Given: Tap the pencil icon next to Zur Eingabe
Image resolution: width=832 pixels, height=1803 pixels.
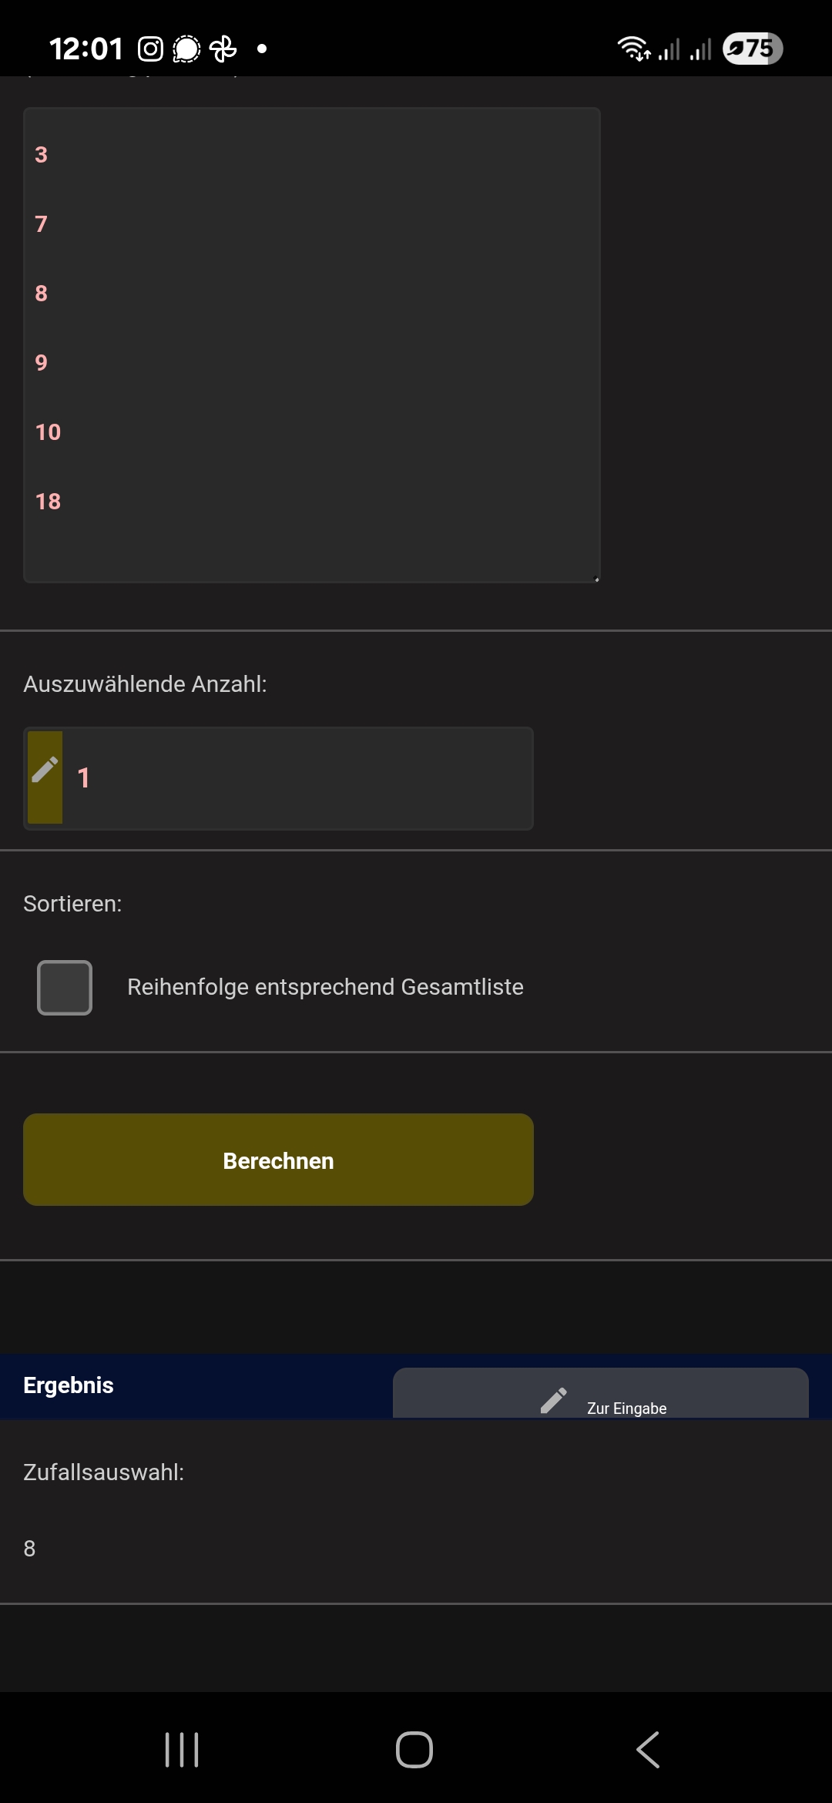Looking at the screenshot, I should click(x=553, y=1400).
